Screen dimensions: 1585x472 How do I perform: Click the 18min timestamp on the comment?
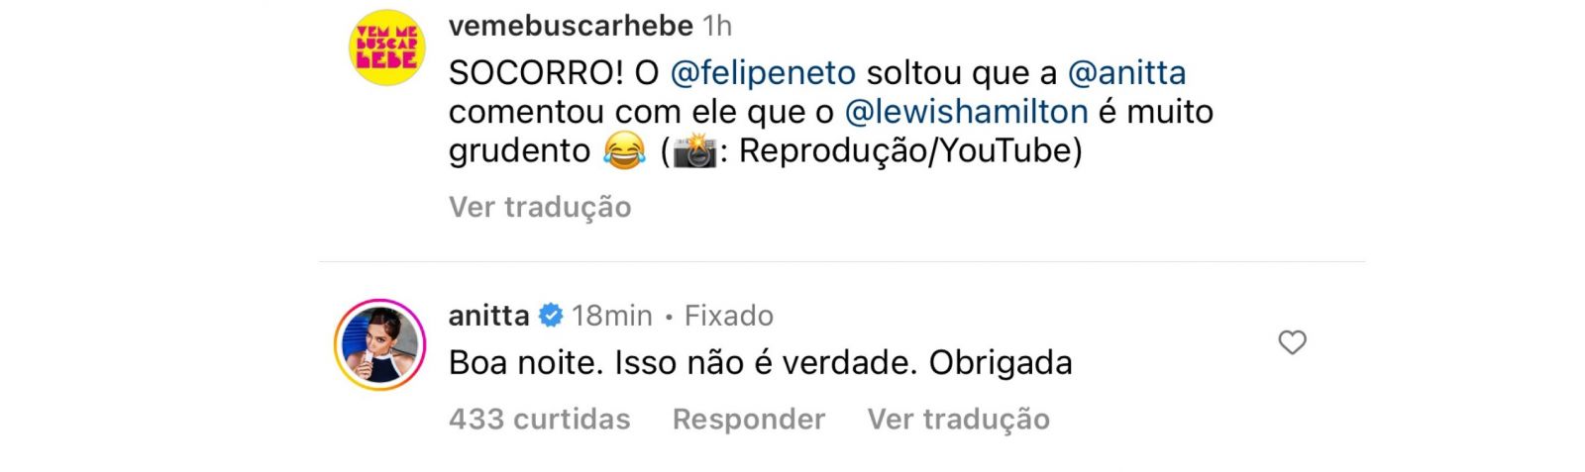pos(611,316)
